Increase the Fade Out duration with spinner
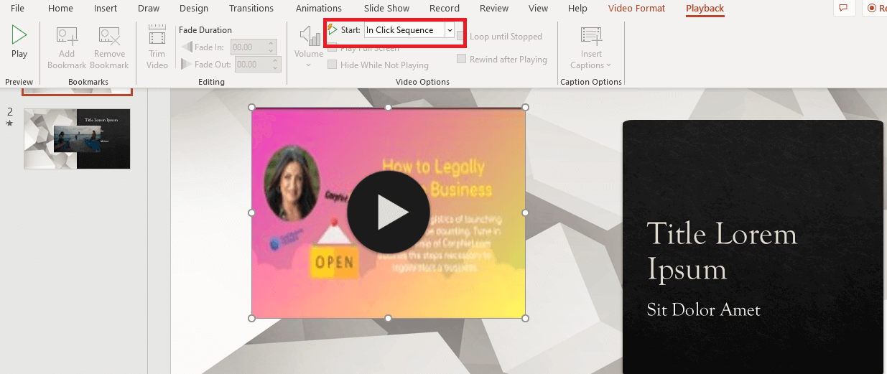This screenshot has height=374, width=887. pos(271,61)
